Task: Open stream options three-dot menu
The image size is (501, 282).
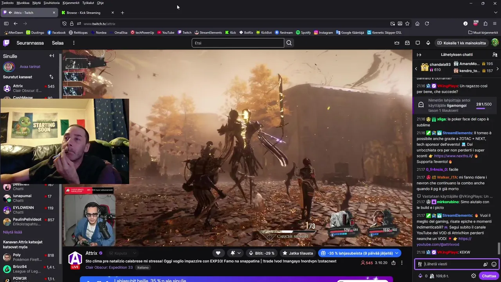Action: point(402,263)
